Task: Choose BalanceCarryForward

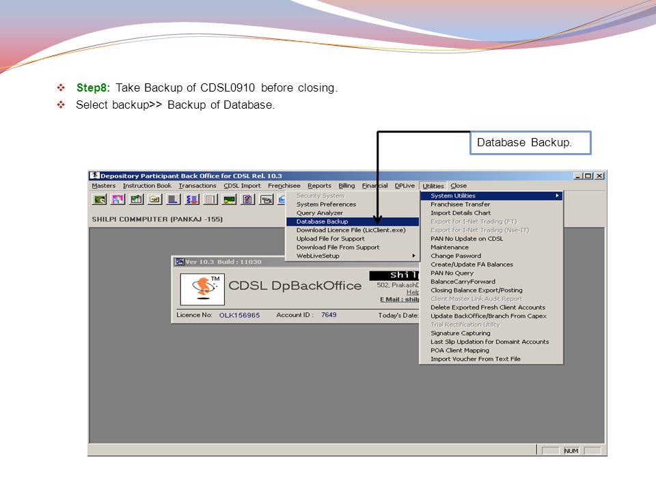Action: click(x=491, y=282)
